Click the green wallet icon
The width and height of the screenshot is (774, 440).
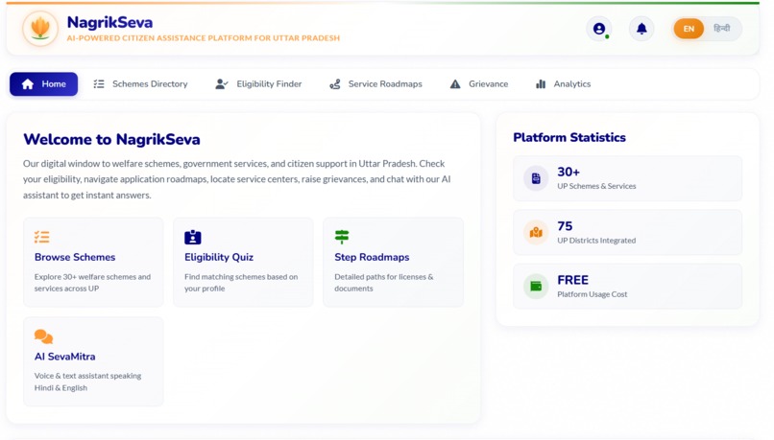click(x=536, y=286)
